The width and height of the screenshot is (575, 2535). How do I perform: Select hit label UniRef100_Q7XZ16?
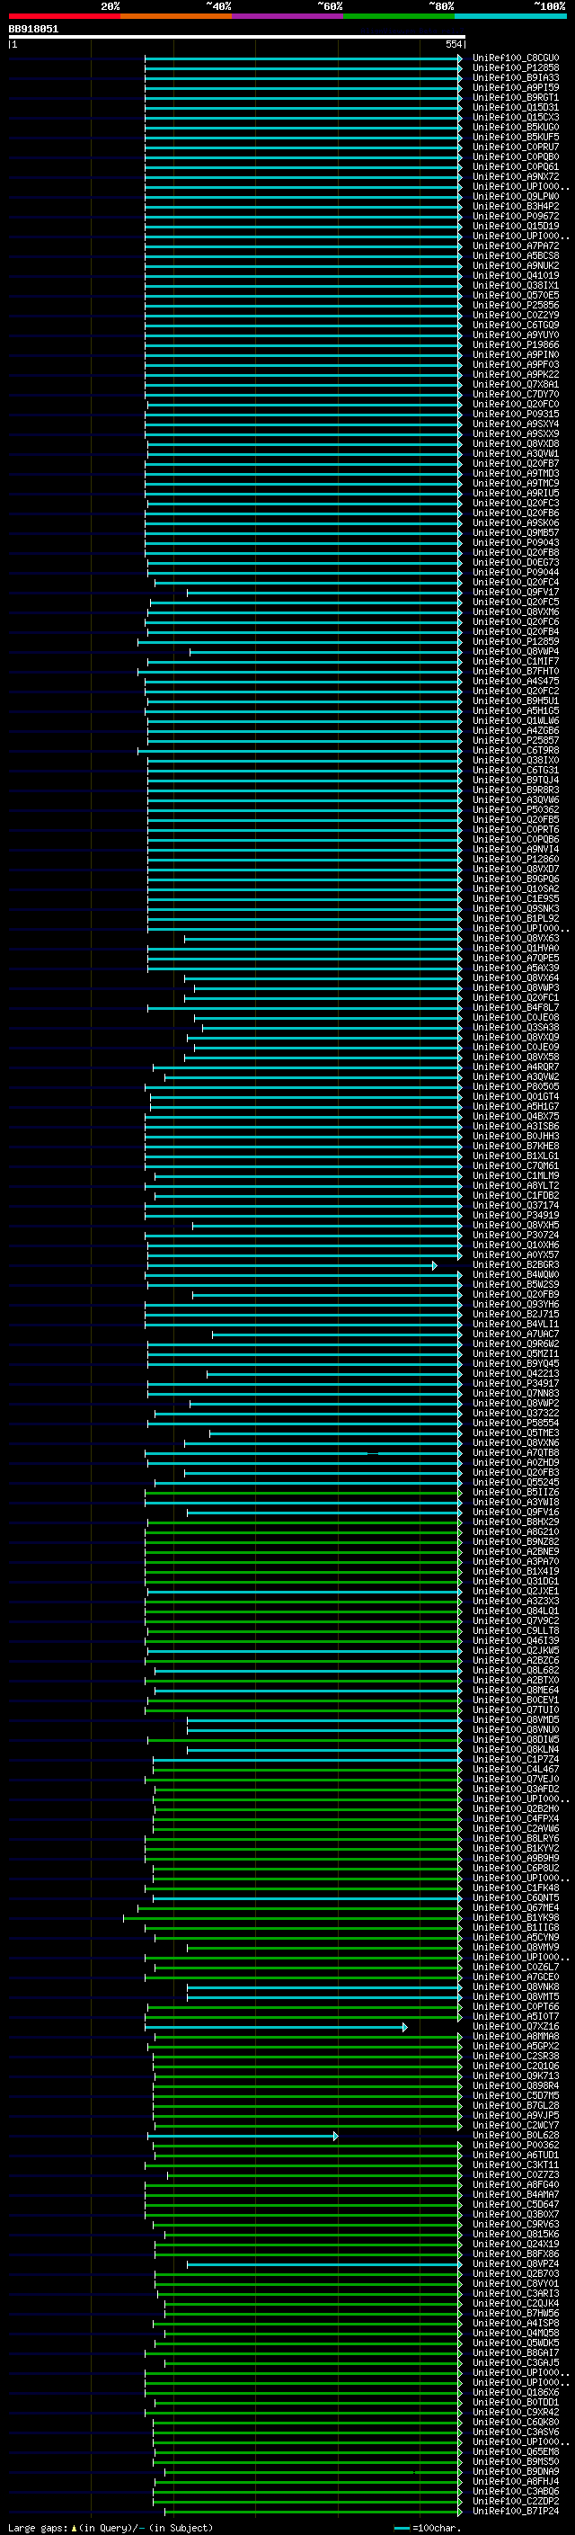click(x=515, y=2027)
